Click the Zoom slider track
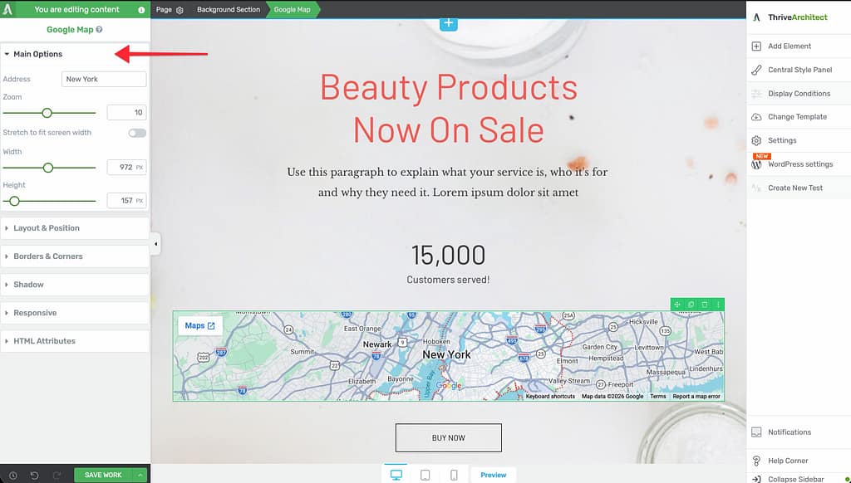This screenshot has height=483, width=851. coord(71,113)
